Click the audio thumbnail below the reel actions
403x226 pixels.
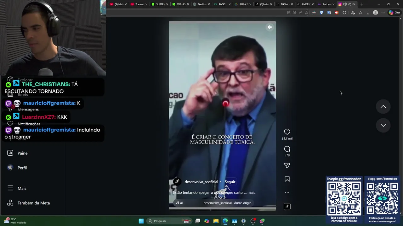point(287,206)
